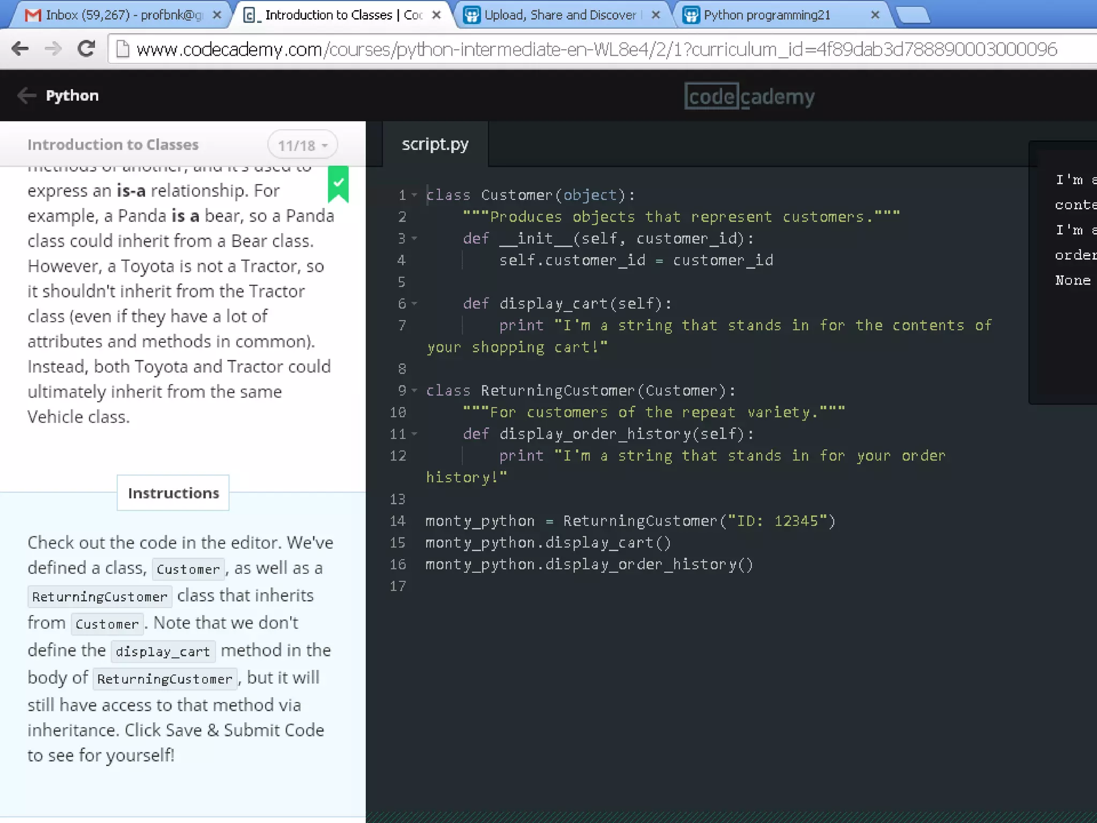
Task: Click the Codecademy logo
Action: pos(749,96)
